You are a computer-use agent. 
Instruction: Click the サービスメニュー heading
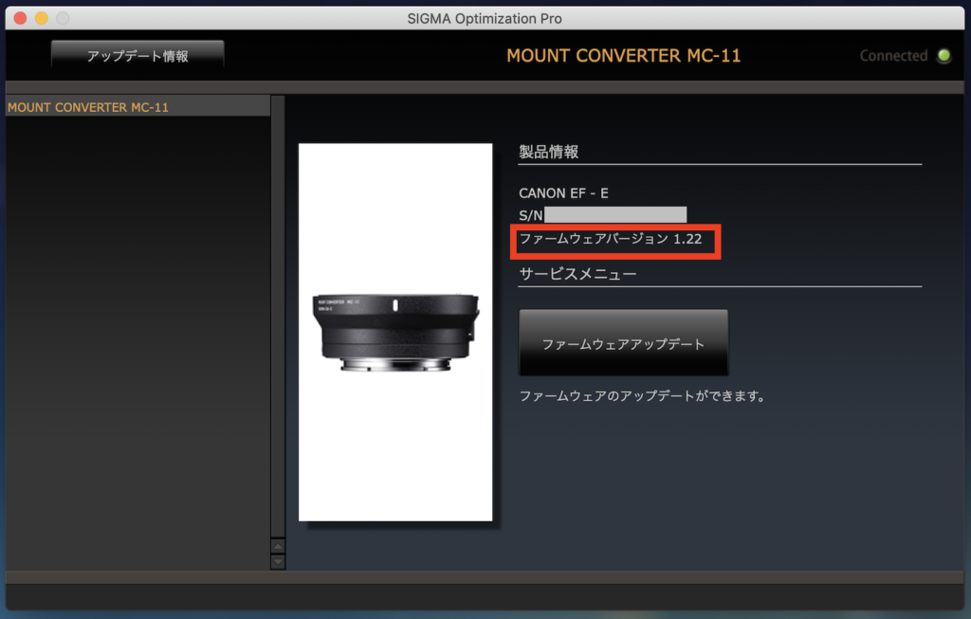577,274
